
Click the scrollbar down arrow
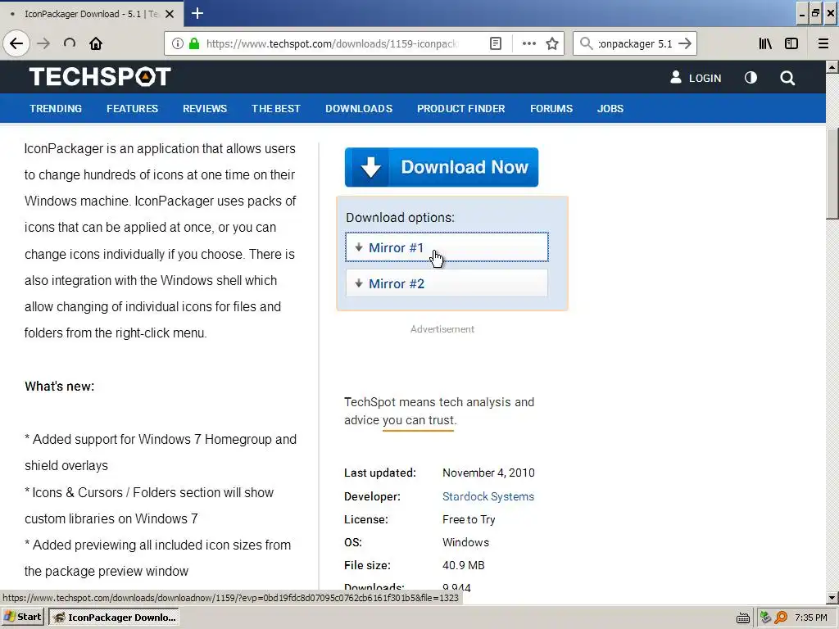832,598
